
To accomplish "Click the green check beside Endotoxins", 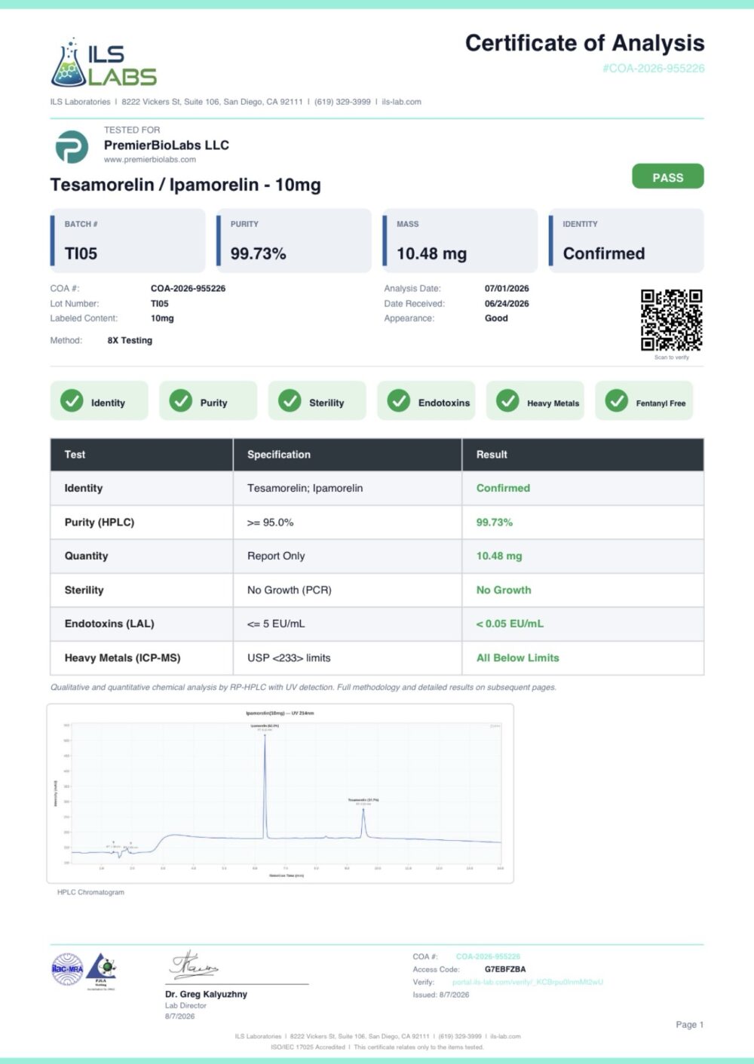I will pos(398,401).
